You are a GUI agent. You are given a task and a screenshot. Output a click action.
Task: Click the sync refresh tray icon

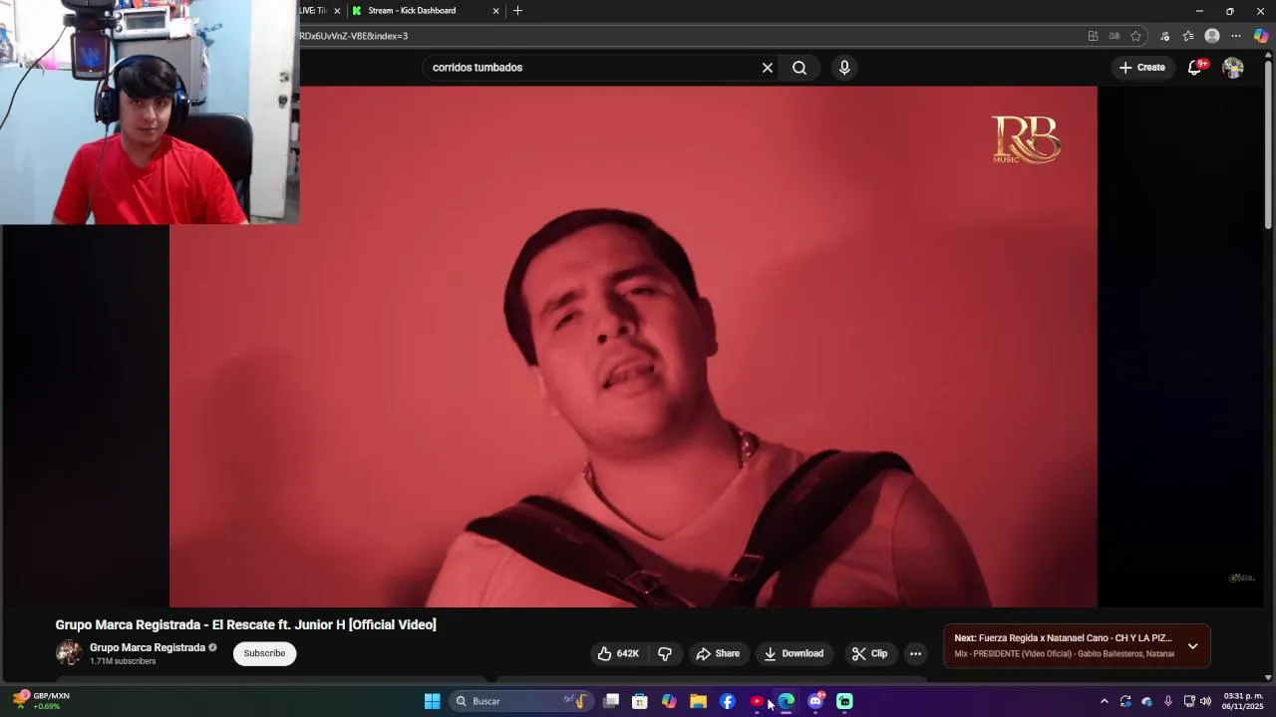coord(1125,701)
